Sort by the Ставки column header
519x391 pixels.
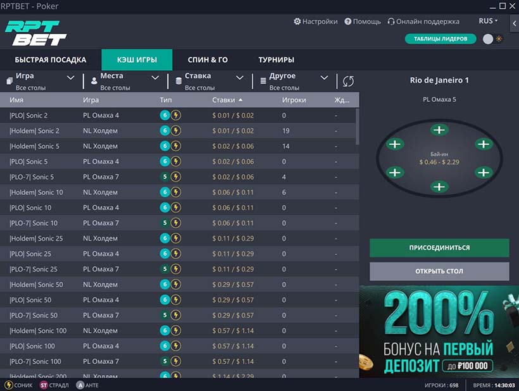point(227,100)
